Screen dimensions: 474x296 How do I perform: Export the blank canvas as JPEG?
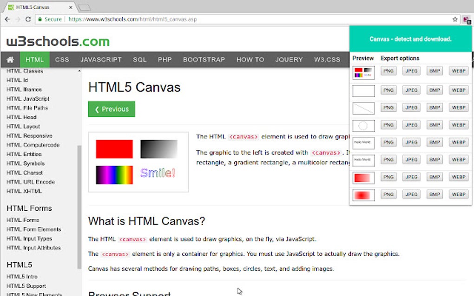411,90
